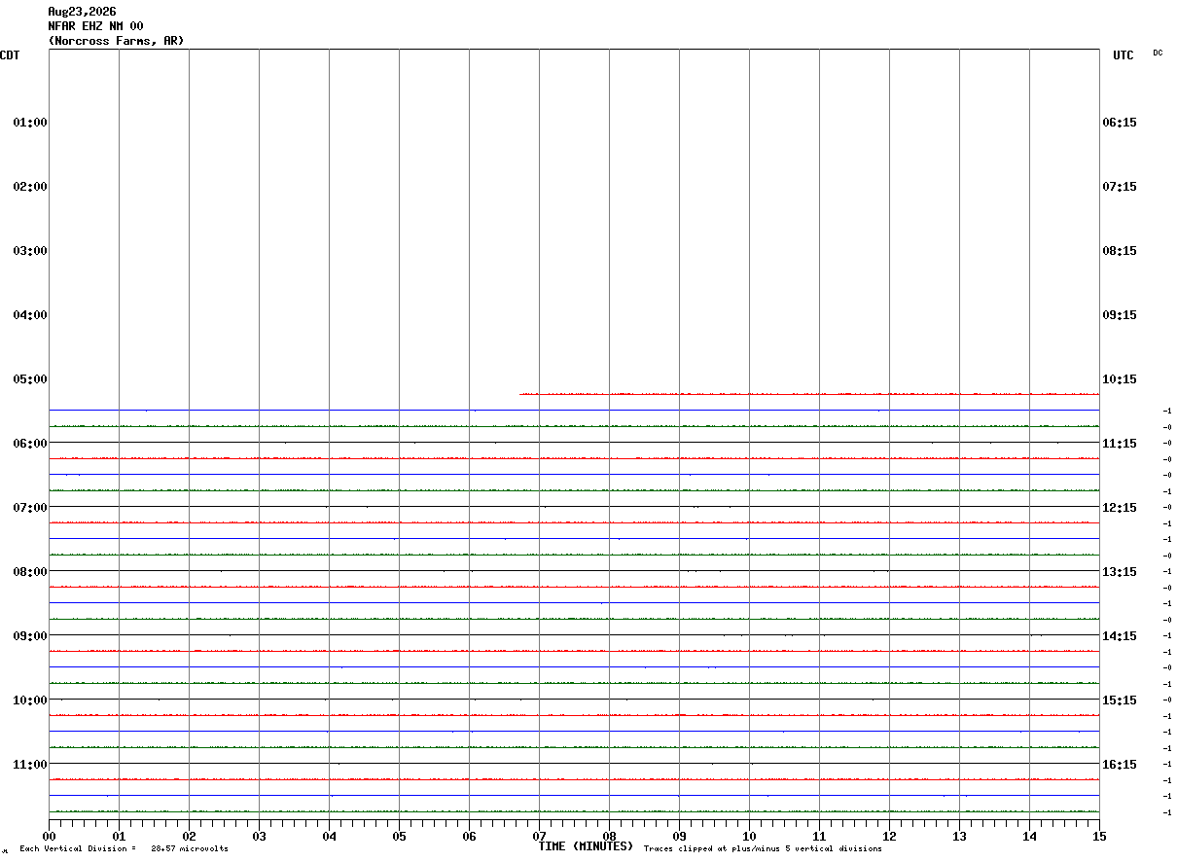Select the 01:00 CDT row label

pyautogui.click(x=30, y=123)
